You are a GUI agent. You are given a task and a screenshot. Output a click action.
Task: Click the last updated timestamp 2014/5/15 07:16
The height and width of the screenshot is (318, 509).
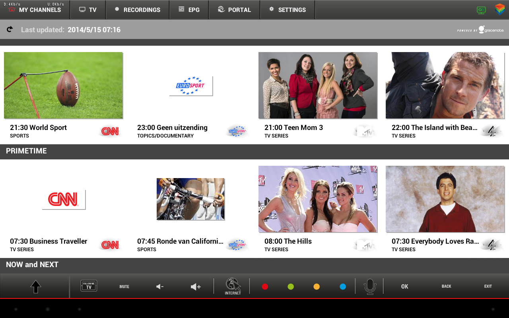94,30
